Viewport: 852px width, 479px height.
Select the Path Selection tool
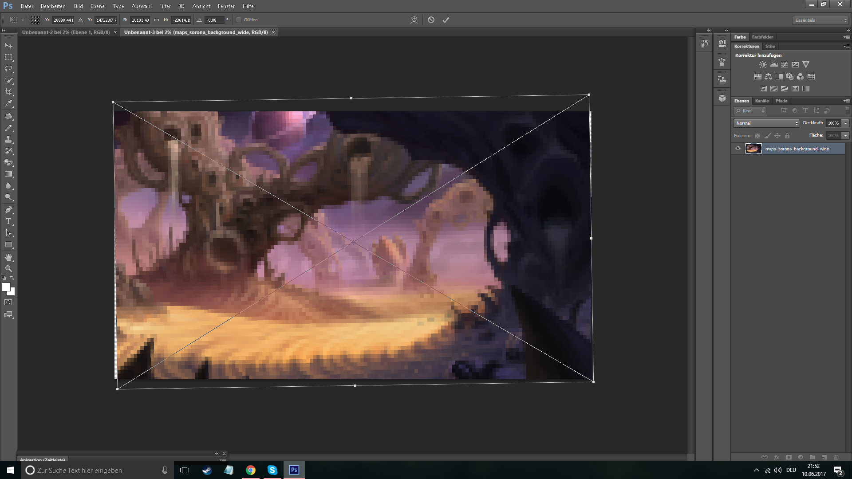[x=8, y=233]
